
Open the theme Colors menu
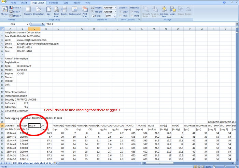click(15, 7)
